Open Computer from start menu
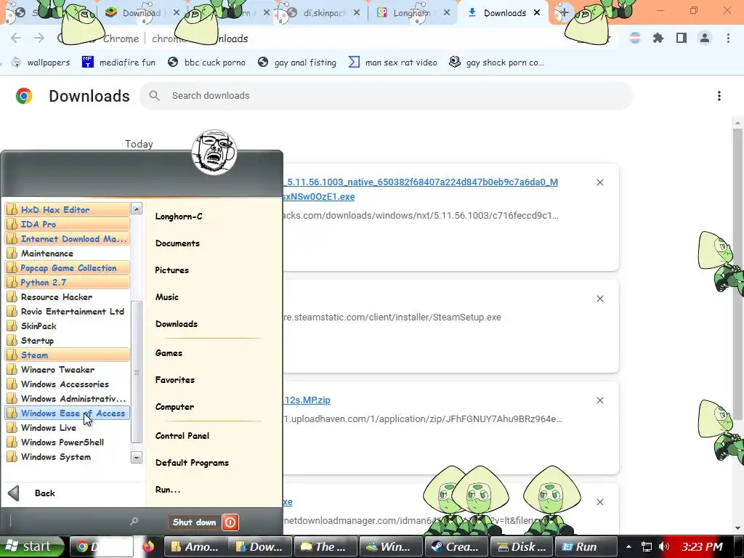The image size is (744, 558). click(x=174, y=407)
